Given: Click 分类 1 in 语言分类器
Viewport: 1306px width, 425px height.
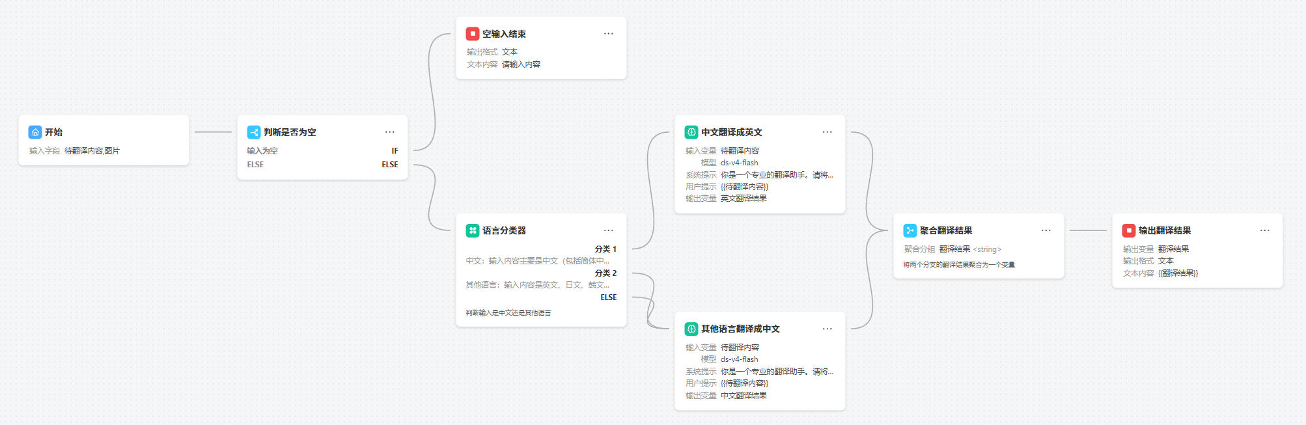Looking at the screenshot, I should pyautogui.click(x=605, y=249).
